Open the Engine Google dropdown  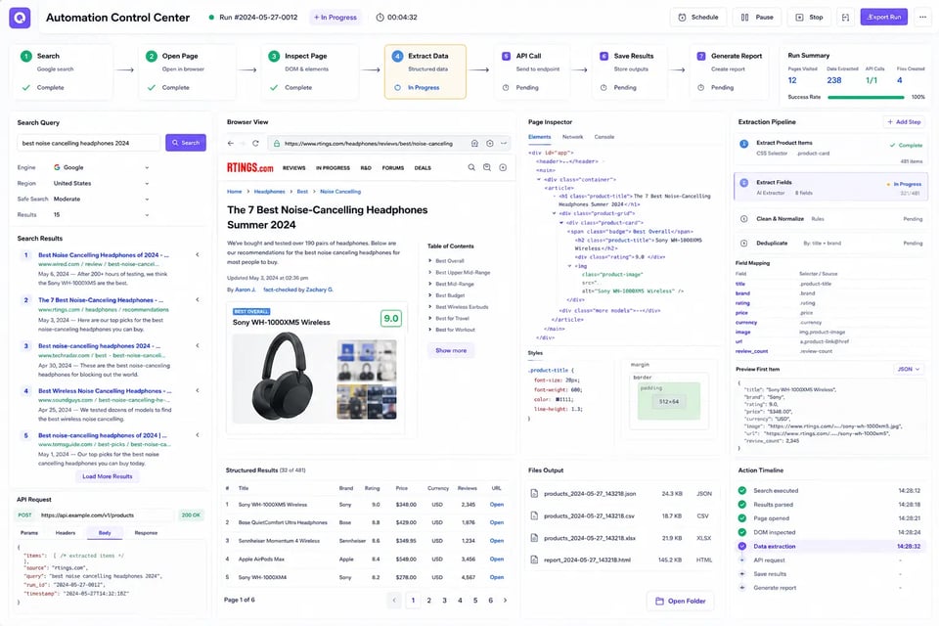click(101, 167)
